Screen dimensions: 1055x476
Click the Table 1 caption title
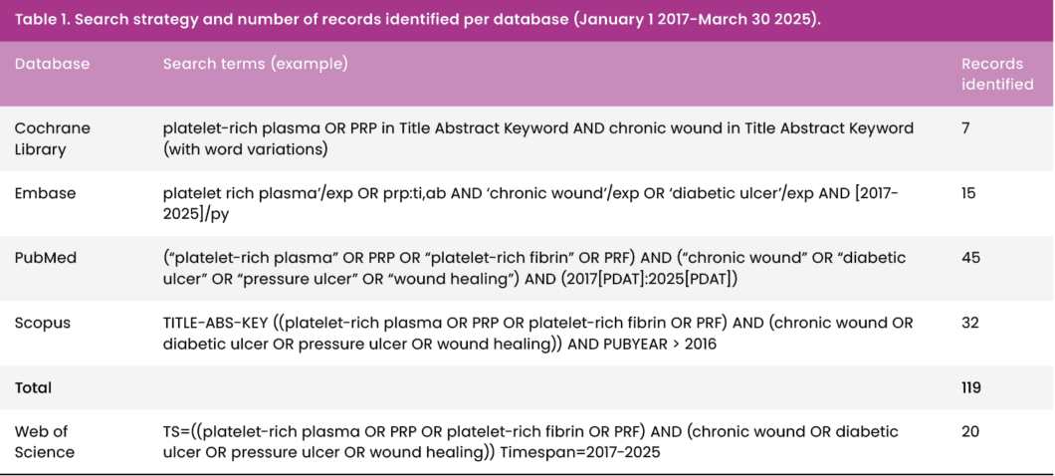tap(417, 20)
